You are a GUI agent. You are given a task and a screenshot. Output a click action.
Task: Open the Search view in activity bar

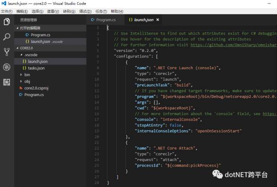tap(6, 37)
